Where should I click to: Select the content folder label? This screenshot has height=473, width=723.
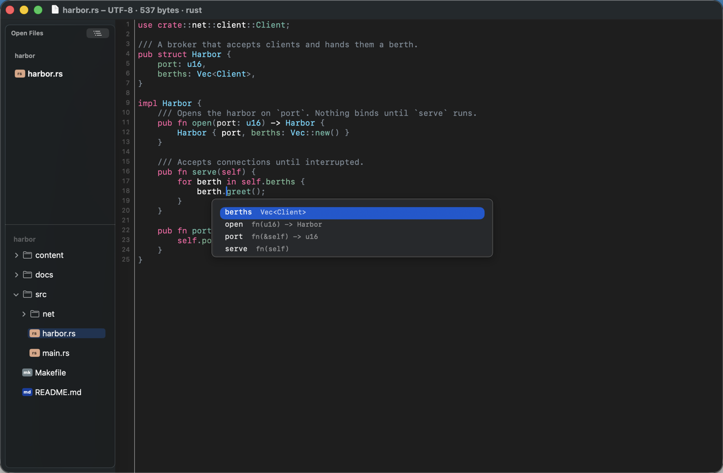pos(49,255)
